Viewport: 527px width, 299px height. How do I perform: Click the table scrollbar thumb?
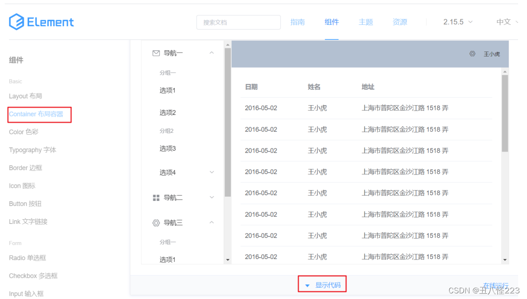pos(505,114)
